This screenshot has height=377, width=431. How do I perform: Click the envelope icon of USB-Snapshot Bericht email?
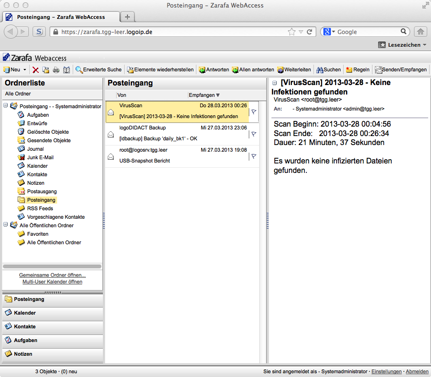[111, 156]
